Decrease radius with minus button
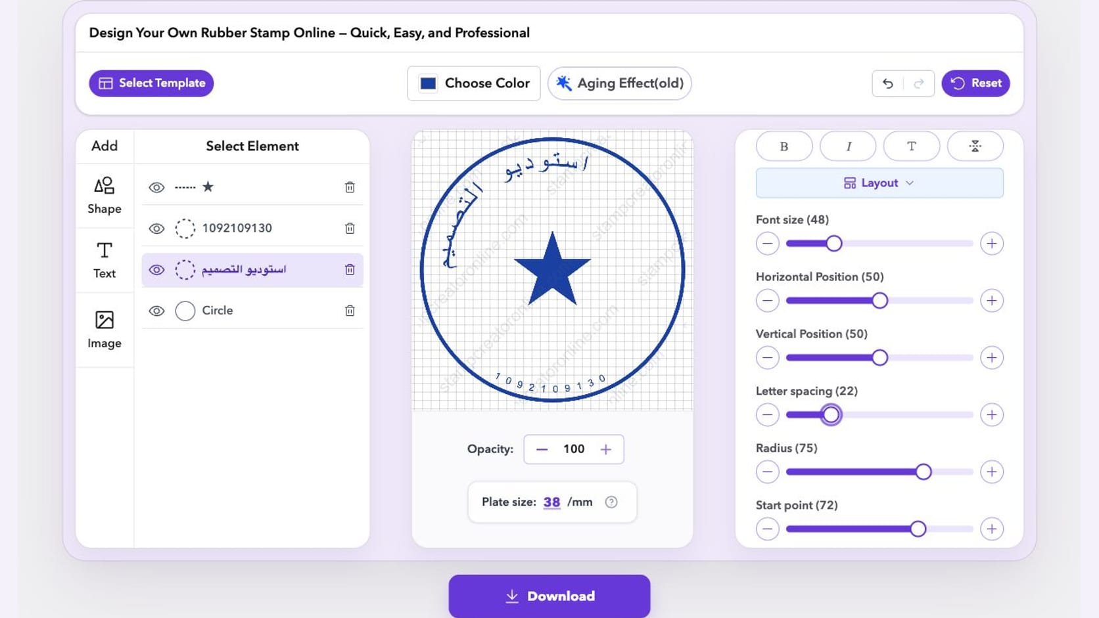This screenshot has width=1099, height=618. tap(767, 472)
